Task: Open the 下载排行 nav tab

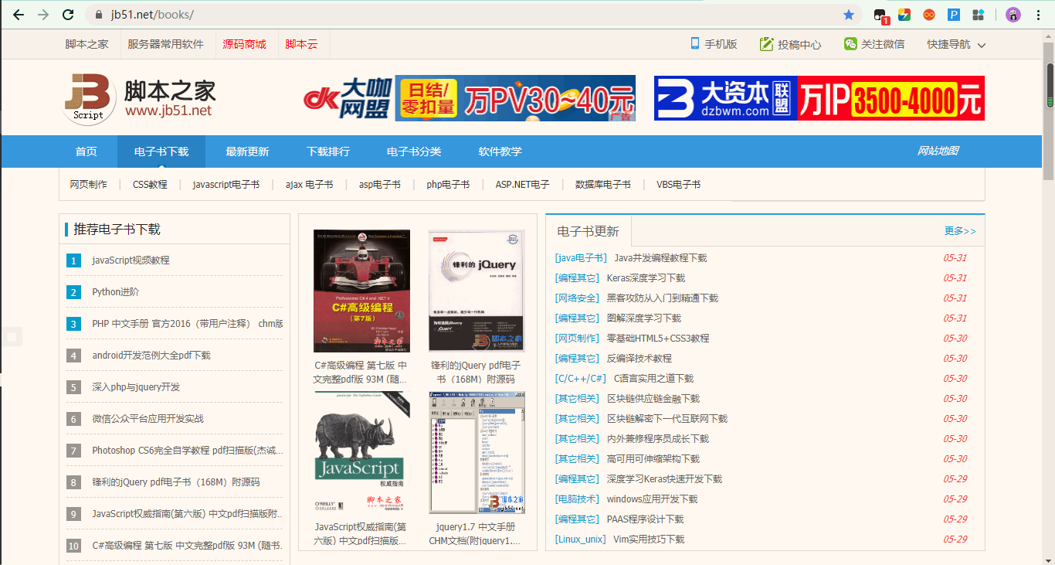Action: pyautogui.click(x=328, y=151)
